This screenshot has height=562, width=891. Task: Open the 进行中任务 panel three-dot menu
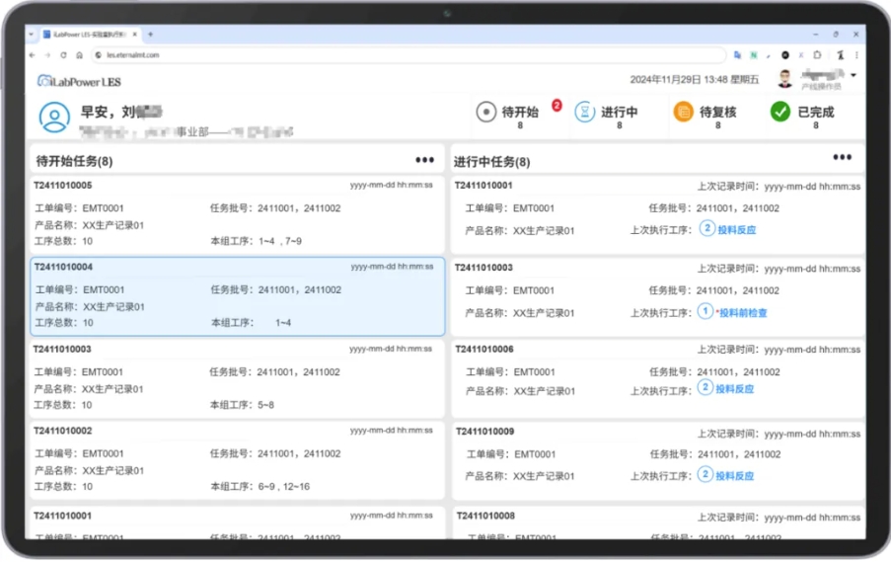(x=842, y=158)
